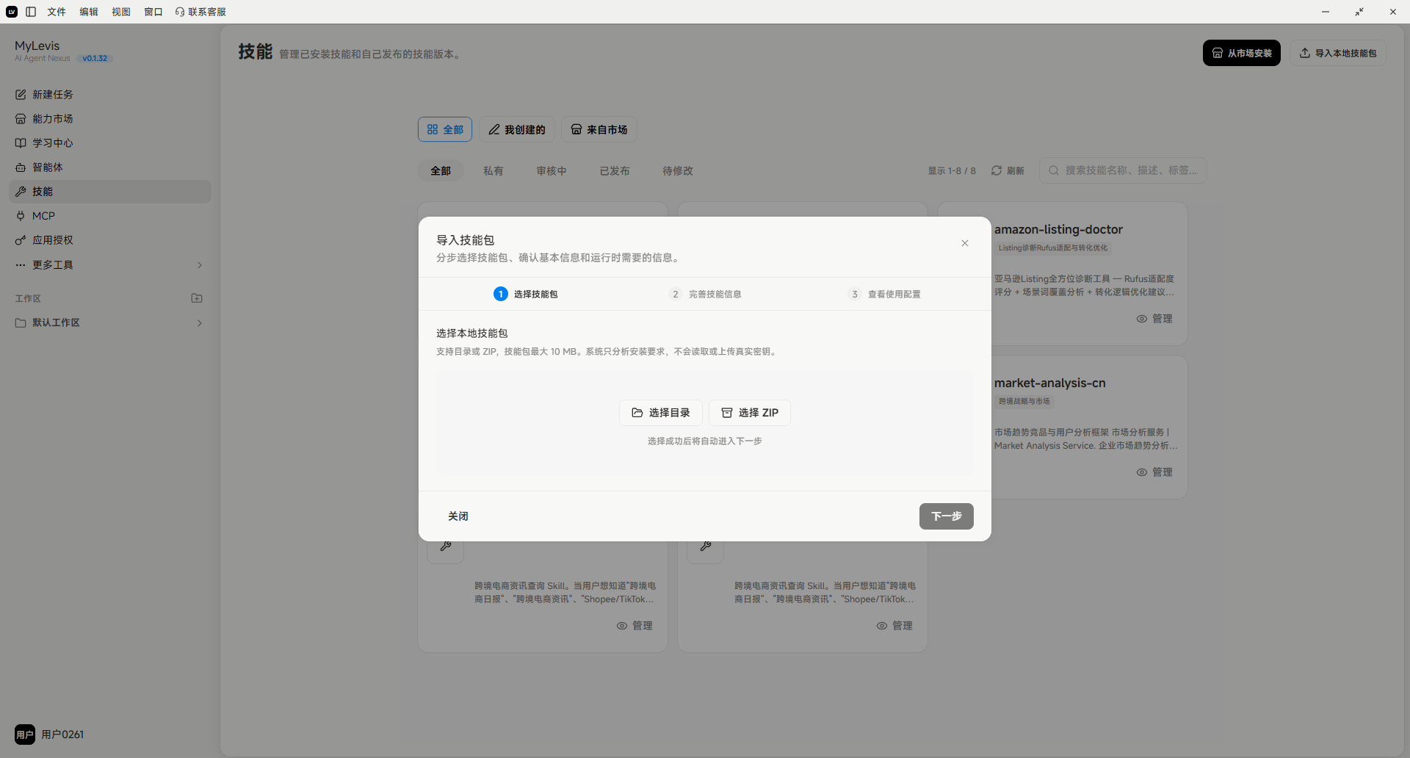Image resolution: width=1410 pixels, height=758 pixels.
Task: Click the MyLevis app logo icon
Action: click(x=12, y=12)
